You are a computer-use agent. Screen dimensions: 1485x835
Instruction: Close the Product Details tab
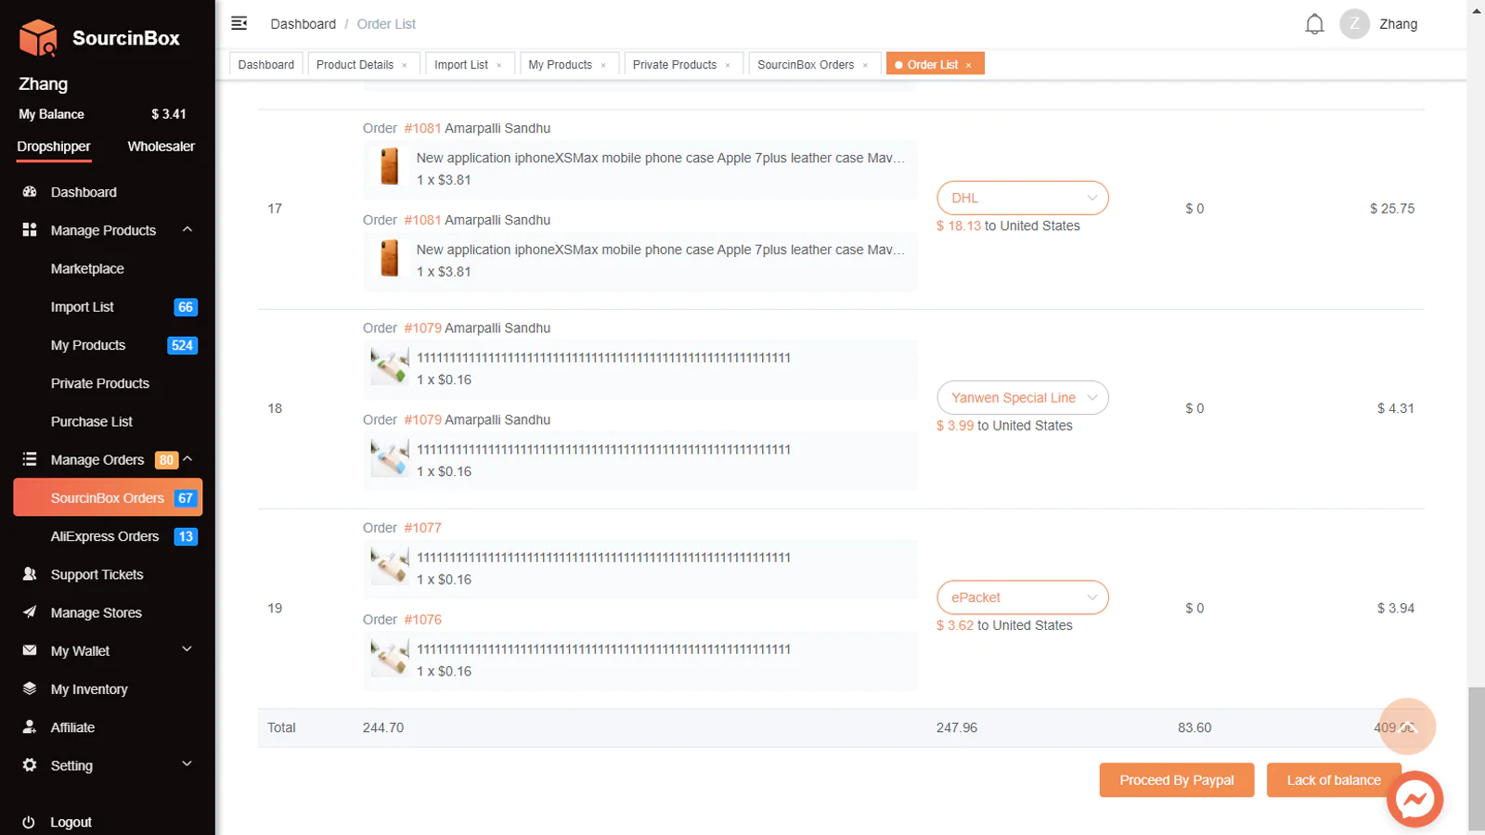(x=405, y=65)
